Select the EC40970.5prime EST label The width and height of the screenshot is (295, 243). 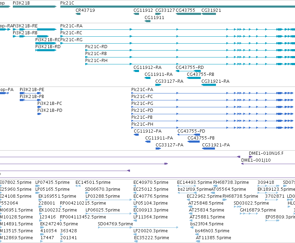tap(151, 182)
